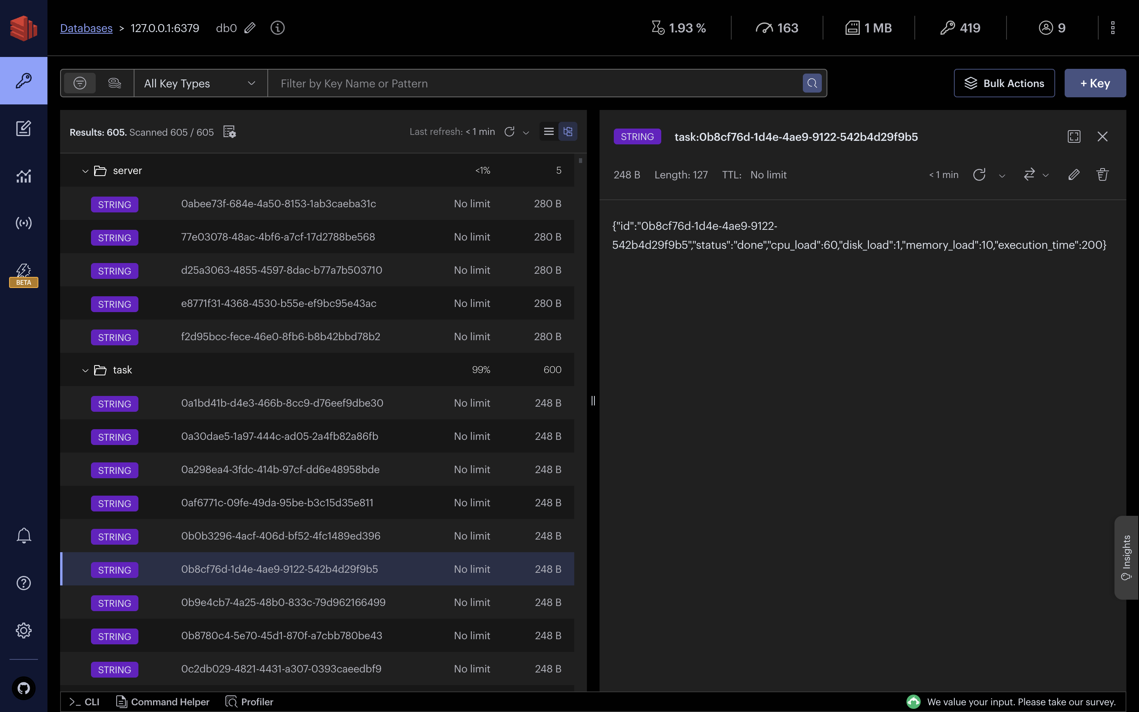
Task: Click the database info icon
Action: (x=277, y=28)
